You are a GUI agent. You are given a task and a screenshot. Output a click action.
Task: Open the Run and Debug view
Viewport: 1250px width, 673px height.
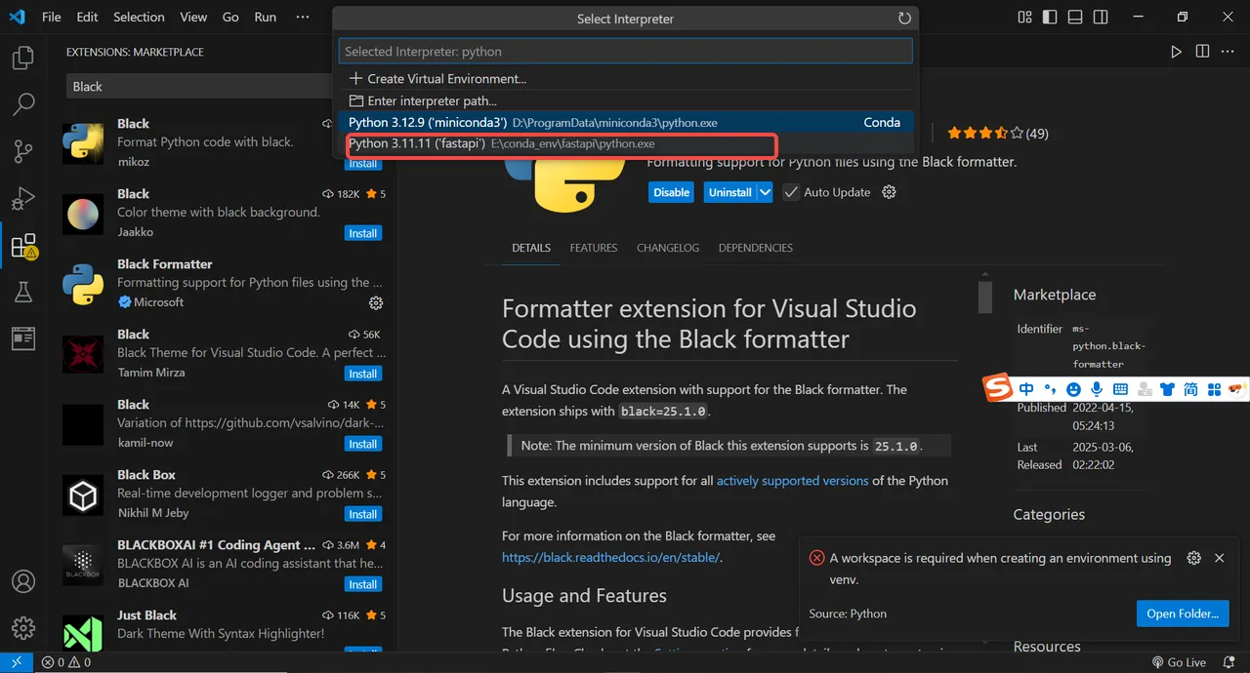(22, 198)
